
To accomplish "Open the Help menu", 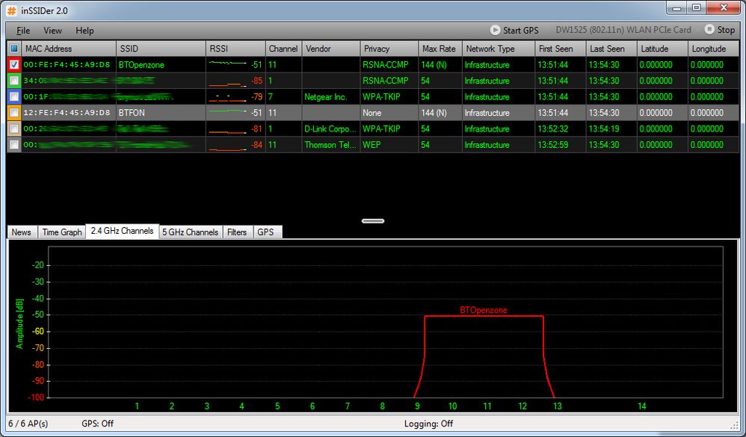I will click(x=84, y=31).
